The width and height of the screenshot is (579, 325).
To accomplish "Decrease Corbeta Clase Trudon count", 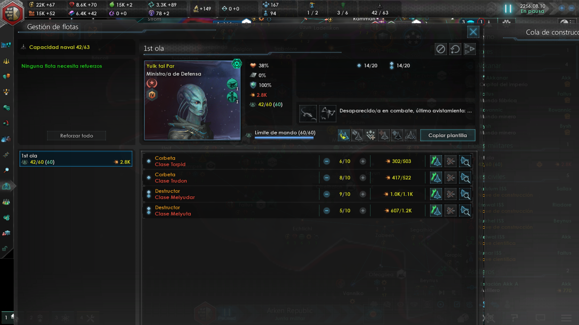I will (x=326, y=178).
